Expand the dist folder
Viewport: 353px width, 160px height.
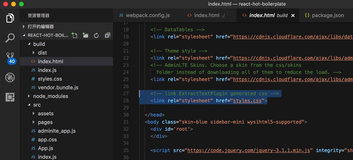coord(42,53)
